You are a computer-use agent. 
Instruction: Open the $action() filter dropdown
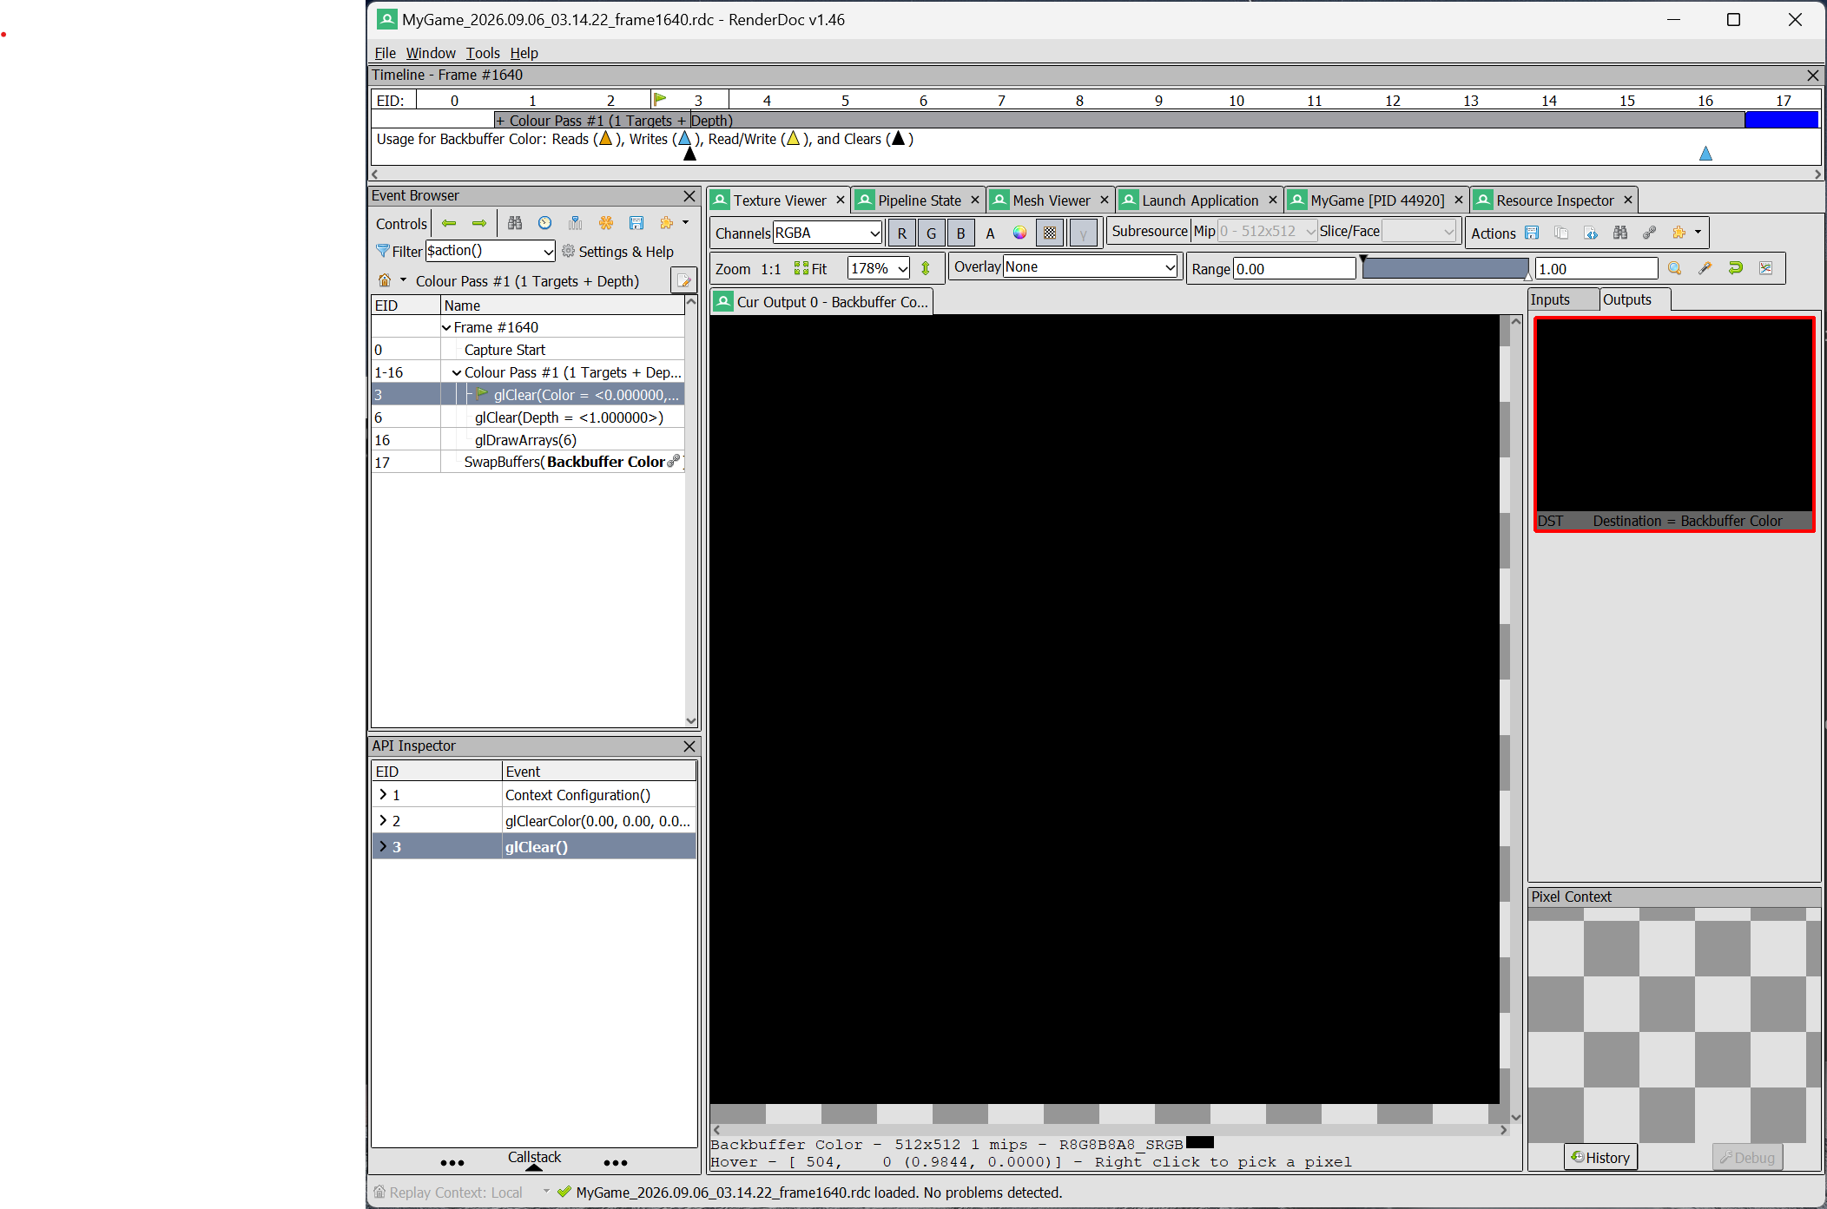pos(491,251)
